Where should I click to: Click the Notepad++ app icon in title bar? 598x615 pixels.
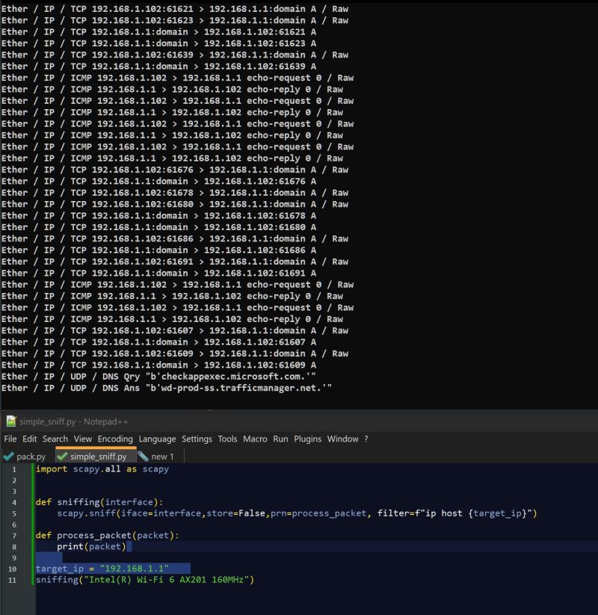(11, 421)
